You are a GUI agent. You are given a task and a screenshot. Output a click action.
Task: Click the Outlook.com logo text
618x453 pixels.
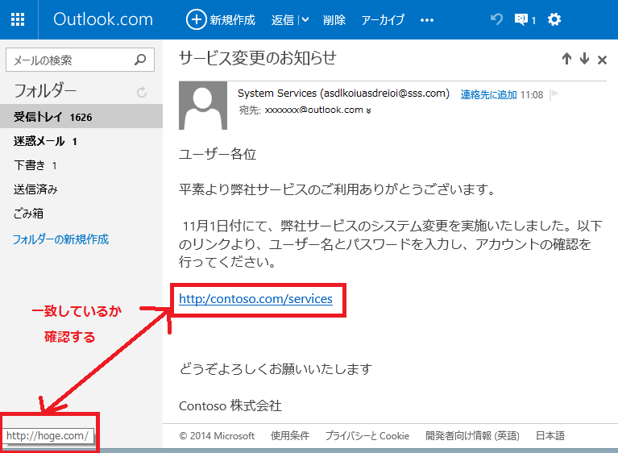103,19
